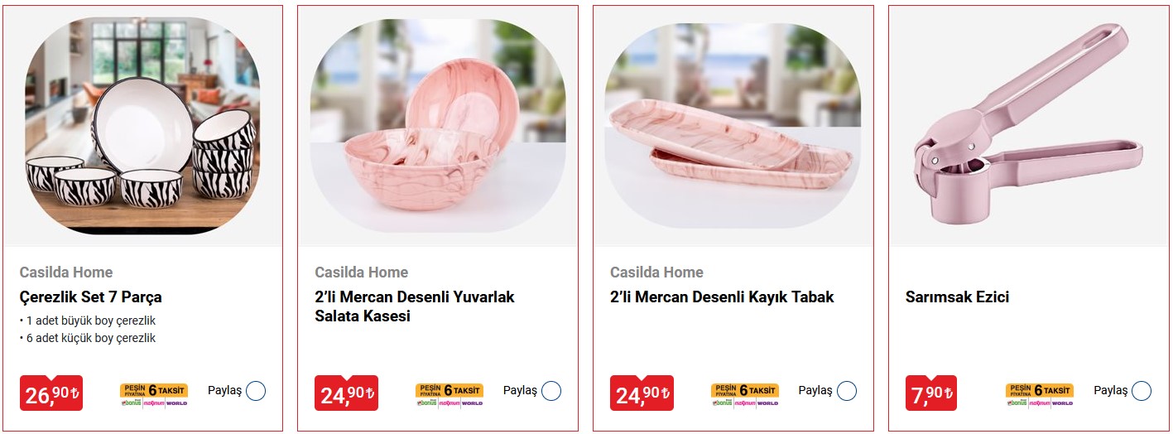Toggle Paylaş circle for Yuvarlak Salata Kasesi

(551, 391)
